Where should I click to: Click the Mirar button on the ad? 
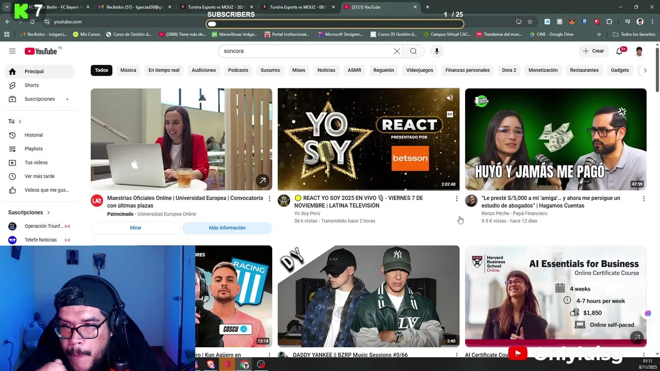click(x=136, y=228)
